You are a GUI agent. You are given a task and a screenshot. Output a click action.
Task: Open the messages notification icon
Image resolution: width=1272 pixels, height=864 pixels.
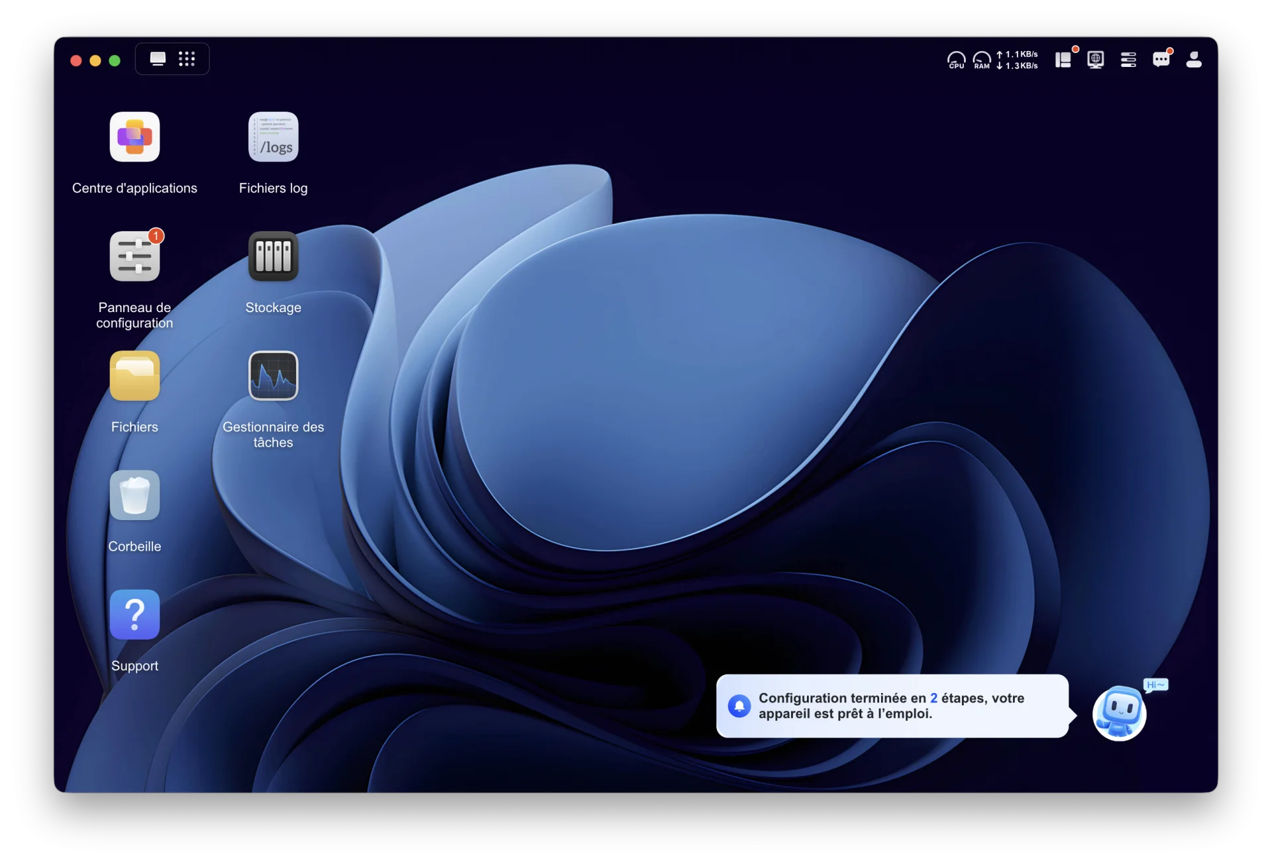1161,59
